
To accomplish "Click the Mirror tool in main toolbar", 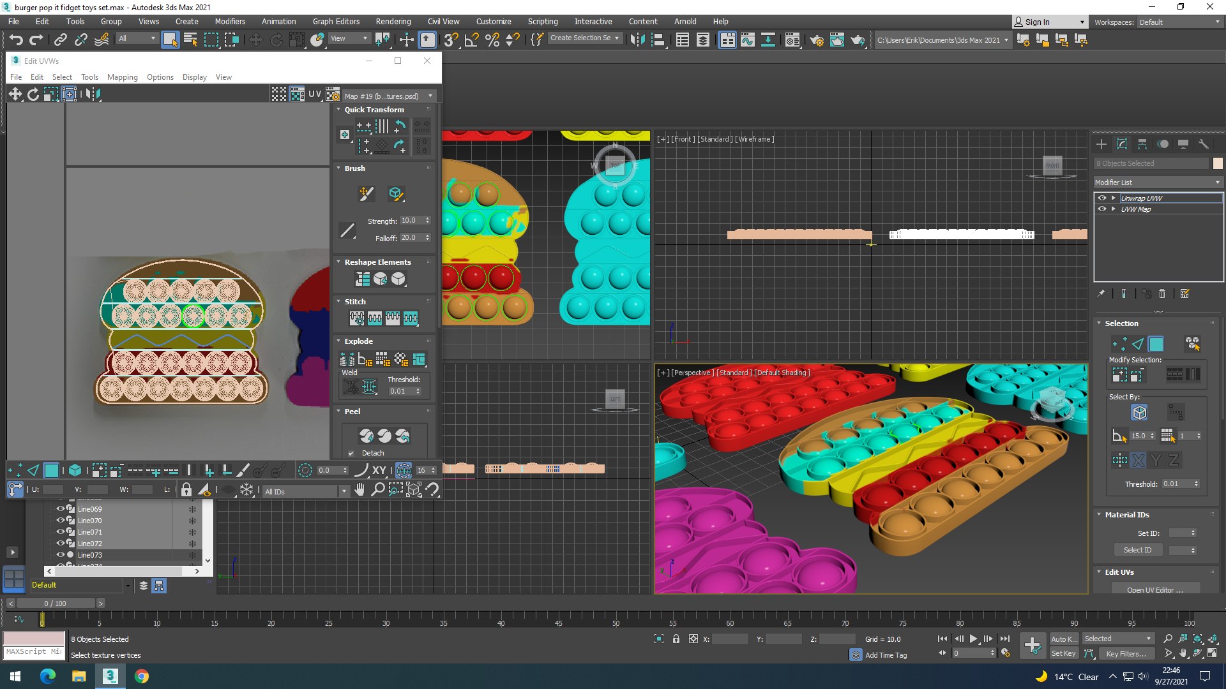I will pos(637,40).
